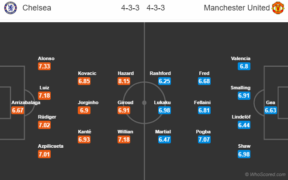Click the Jorginho player name
This screenshot has width=288, height=180.
[x=88, y=102]
